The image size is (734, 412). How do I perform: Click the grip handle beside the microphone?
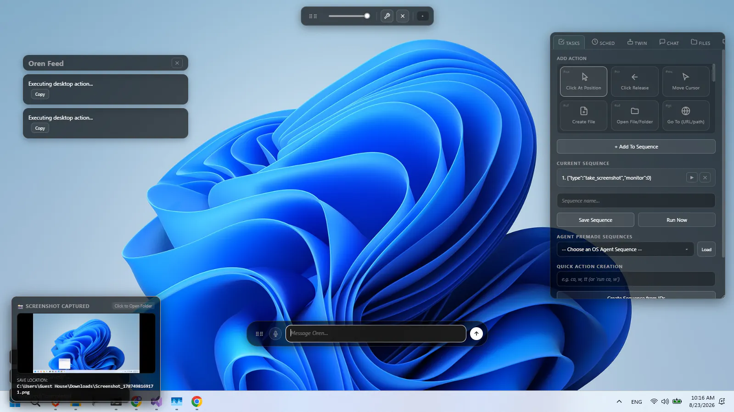click(259, 334)
